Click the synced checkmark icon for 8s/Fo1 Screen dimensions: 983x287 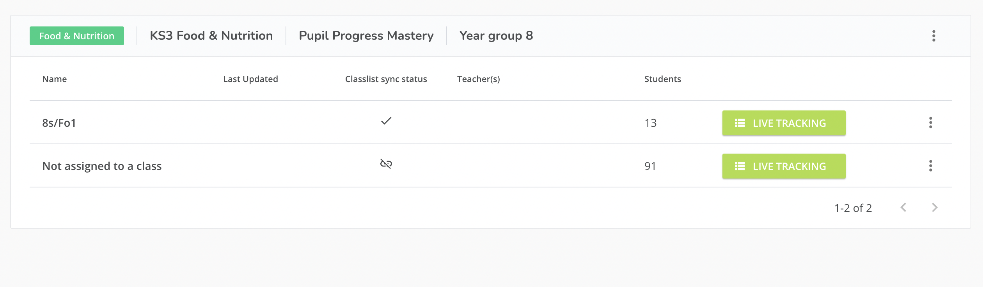(x=386, y=121)
